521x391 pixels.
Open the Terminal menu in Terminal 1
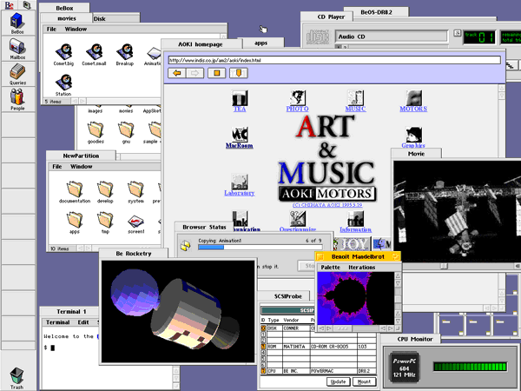pos(58,322)
